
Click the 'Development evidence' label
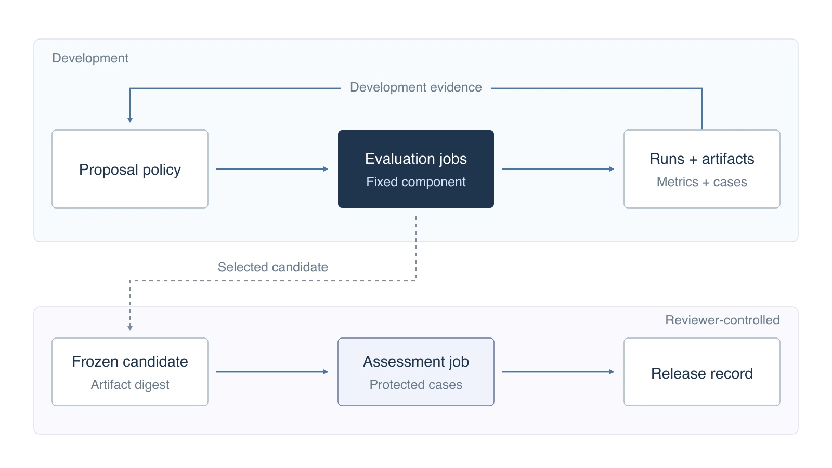click(416, 87)
